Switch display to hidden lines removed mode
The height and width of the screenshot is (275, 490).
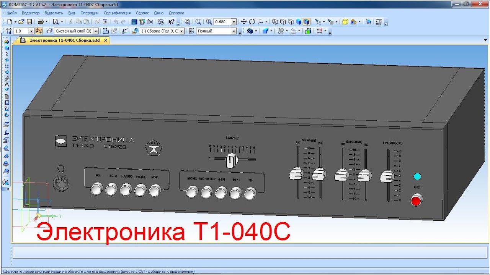click(x=283, y=22)
